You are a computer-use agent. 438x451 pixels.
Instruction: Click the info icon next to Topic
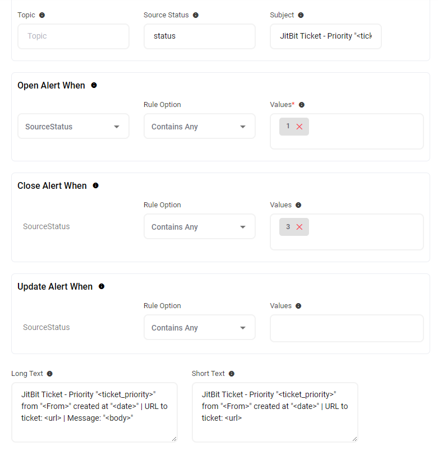[42, 15]
